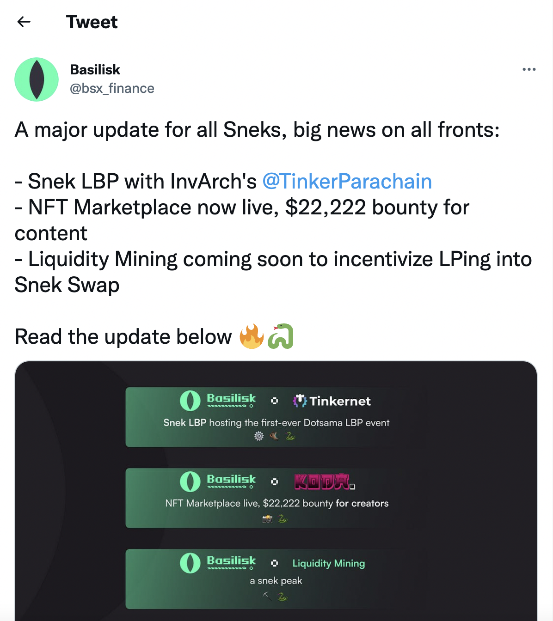Click the Basilisk logo in the Tinkernet banner

tap(217, 400)
